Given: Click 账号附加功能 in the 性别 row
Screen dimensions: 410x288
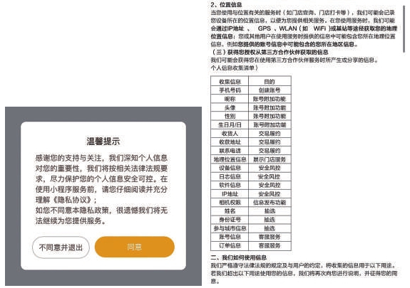Looking at the screenshot, I should 270,116.
